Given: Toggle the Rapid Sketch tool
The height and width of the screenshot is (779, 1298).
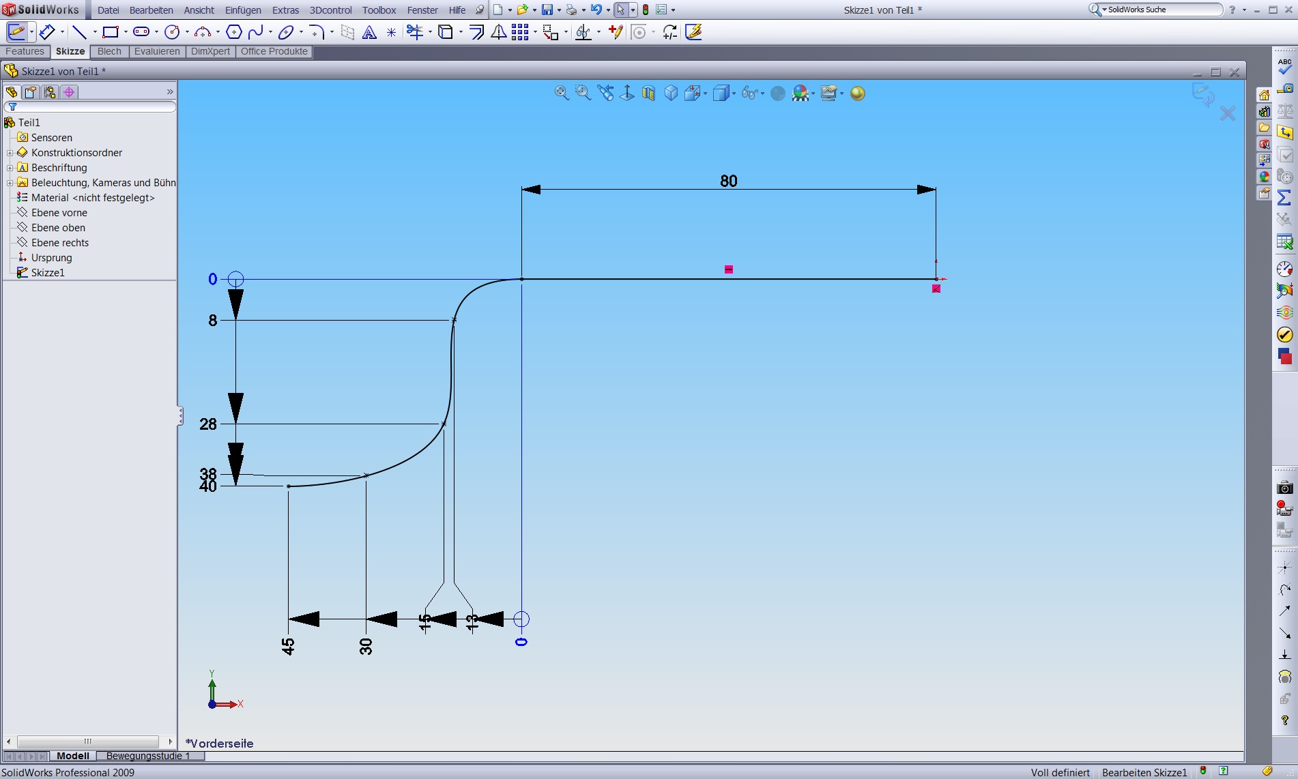Looking at the screenshot, I should click(x=693, y=32).
